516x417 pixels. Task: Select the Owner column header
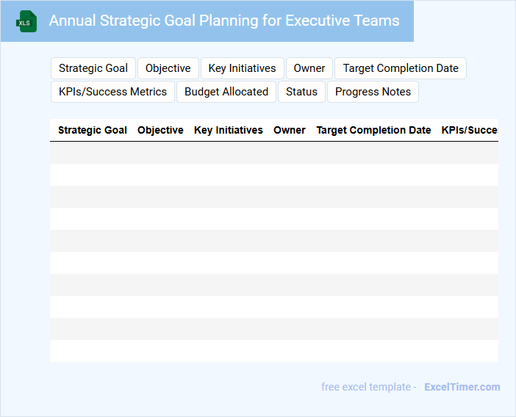(290, 130)
